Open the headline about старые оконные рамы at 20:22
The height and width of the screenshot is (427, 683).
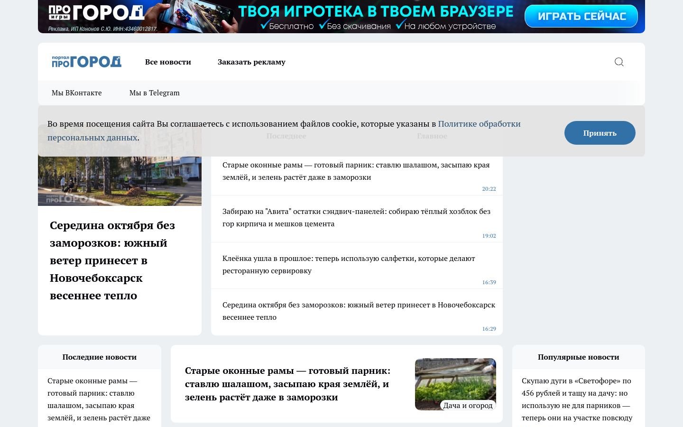(x=356, y=171)
